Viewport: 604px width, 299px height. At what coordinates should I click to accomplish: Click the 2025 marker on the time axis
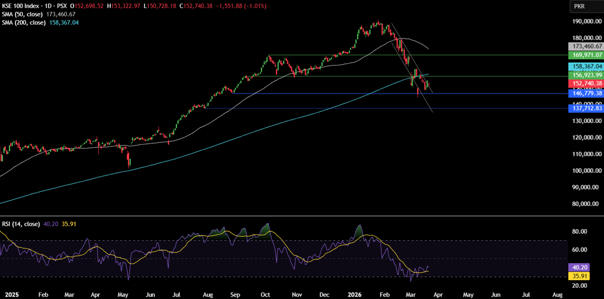click(9, 295)
